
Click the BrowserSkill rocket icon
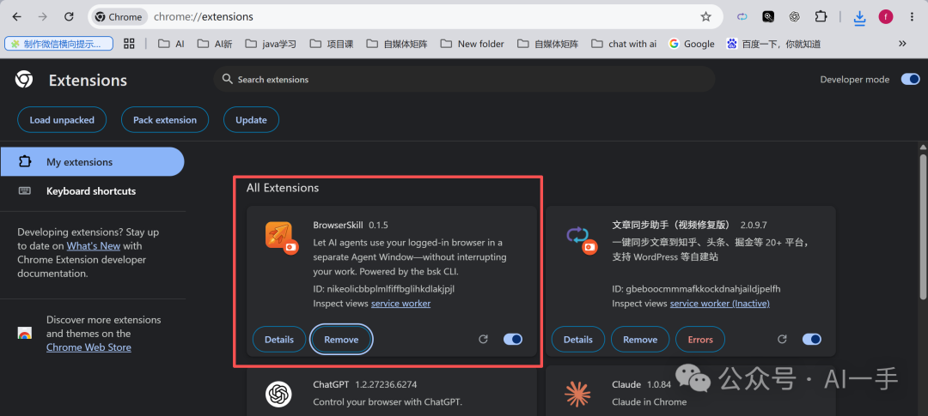(280, 237)
